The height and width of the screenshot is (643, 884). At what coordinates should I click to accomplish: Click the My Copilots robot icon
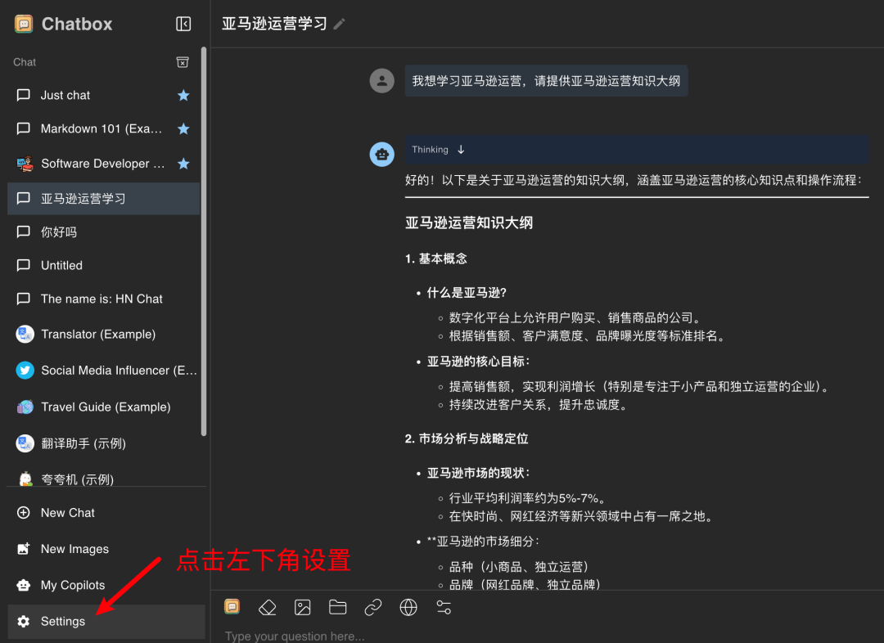click(x=24, y=585)
